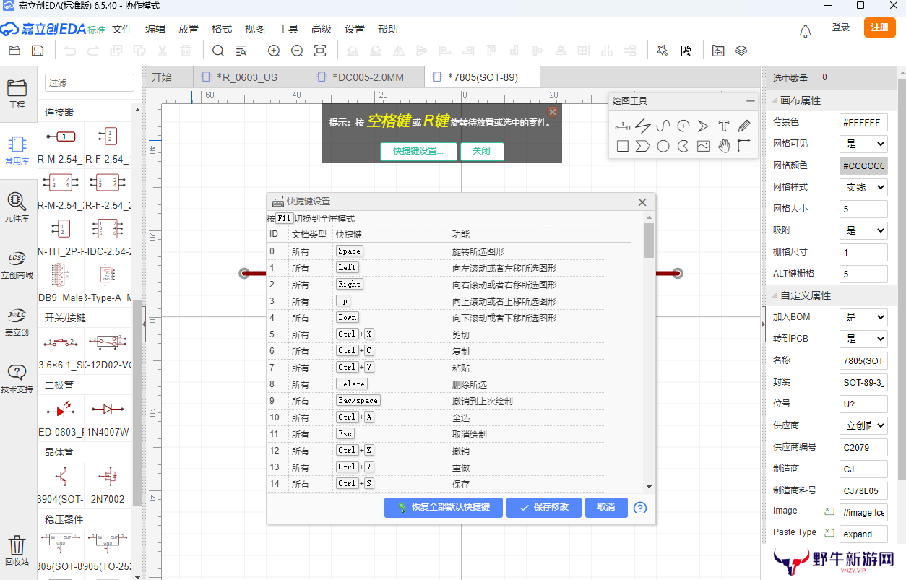Open the 工具 menu
This screenshot has width=906, height=580.
coord(288,29)
